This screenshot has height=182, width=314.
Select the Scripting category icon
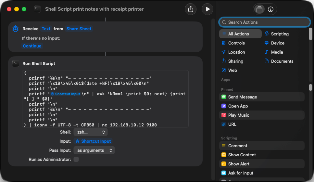click(267, 34)
